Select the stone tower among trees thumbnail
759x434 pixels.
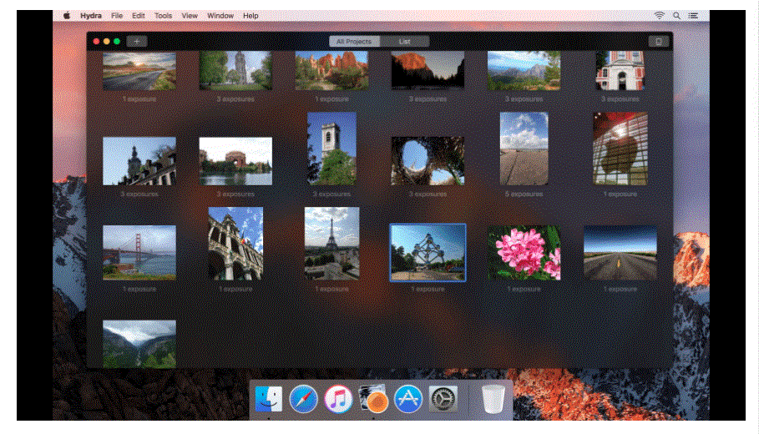235,71
